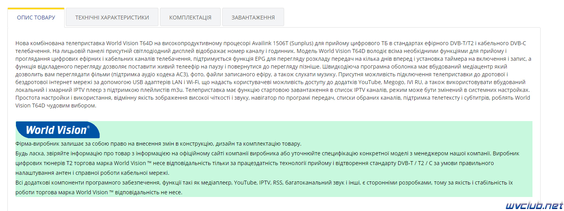The image size is (564, 211).
Task: Click line starting 'проглядання цифрових ефірних'
Action: click(x=273, y=58)
